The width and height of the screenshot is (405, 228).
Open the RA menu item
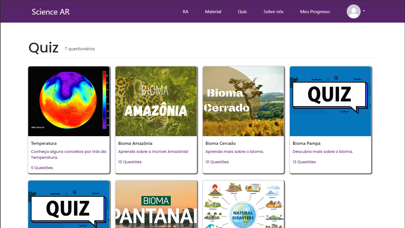pyautogui.click(x=185, y=12)
